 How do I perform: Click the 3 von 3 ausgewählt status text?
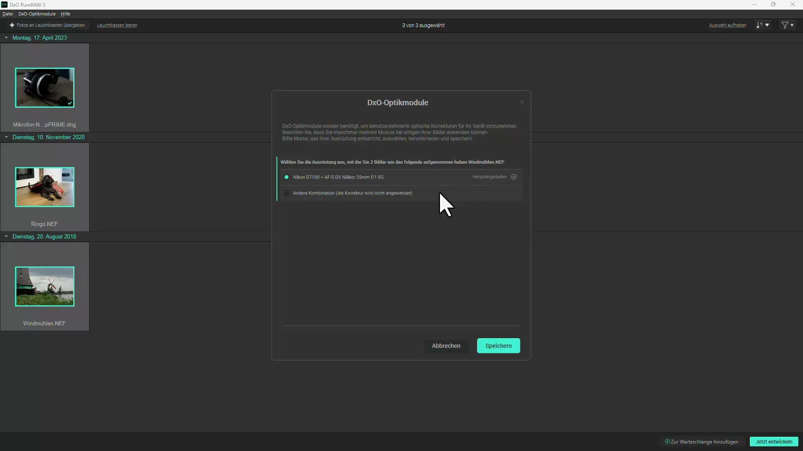[x=423, y=25]
